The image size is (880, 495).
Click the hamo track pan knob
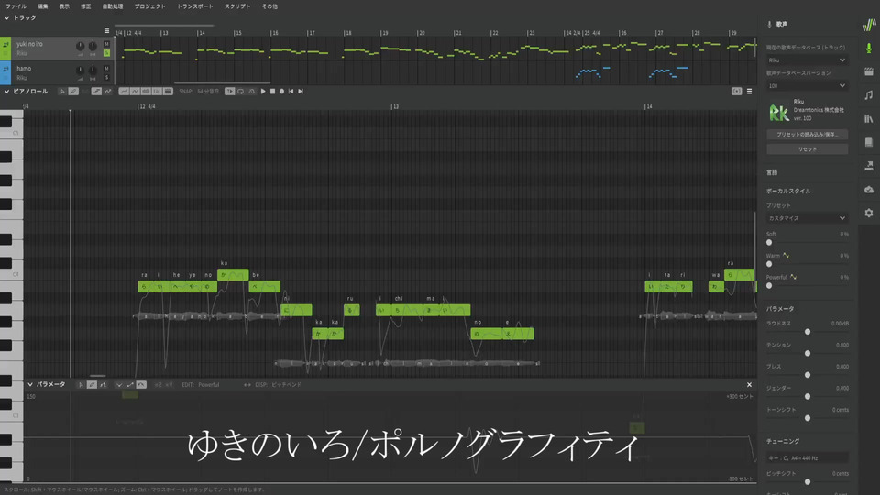(x=93, y=71)
